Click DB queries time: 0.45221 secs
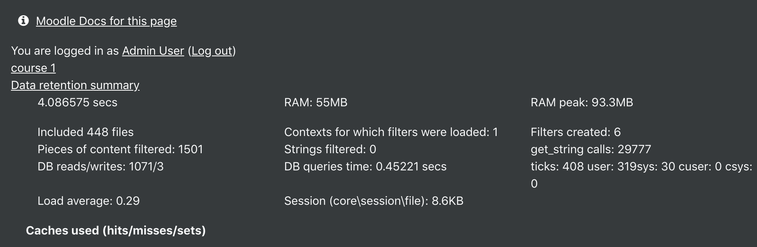 365,166
